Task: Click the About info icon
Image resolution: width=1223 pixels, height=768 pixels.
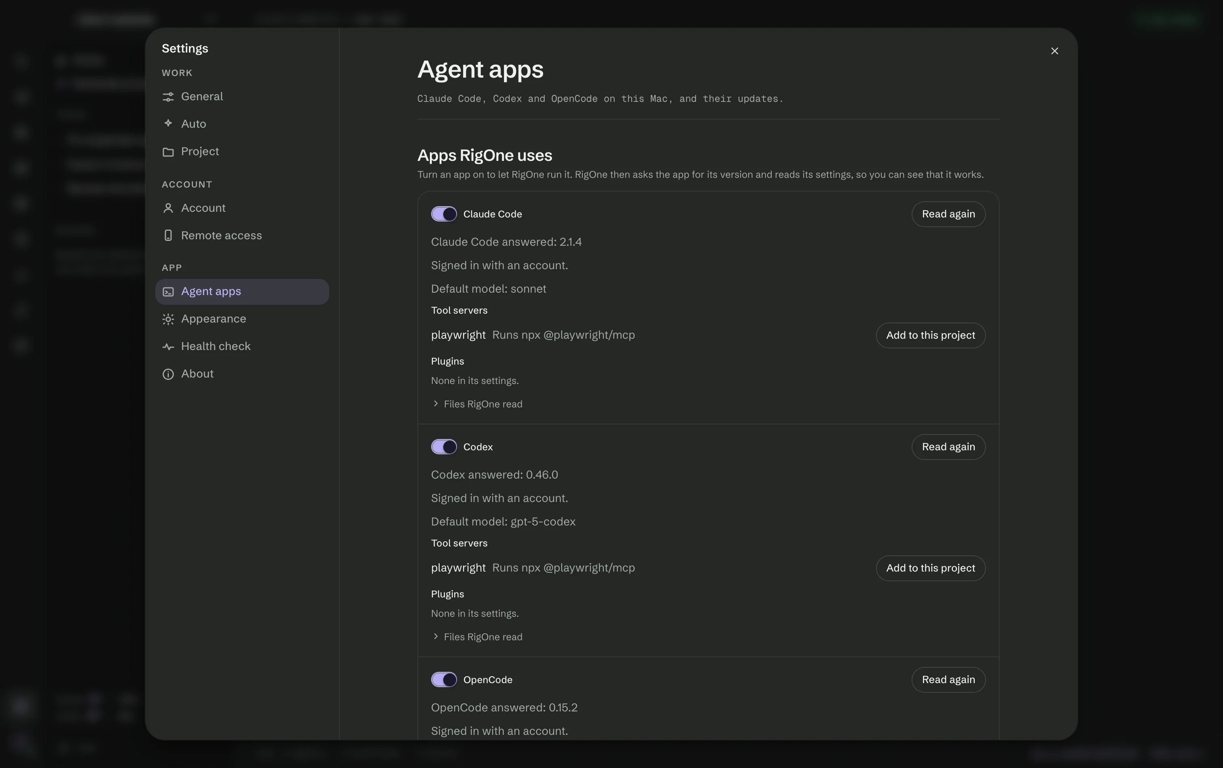Action: click(x=168, y=374)
